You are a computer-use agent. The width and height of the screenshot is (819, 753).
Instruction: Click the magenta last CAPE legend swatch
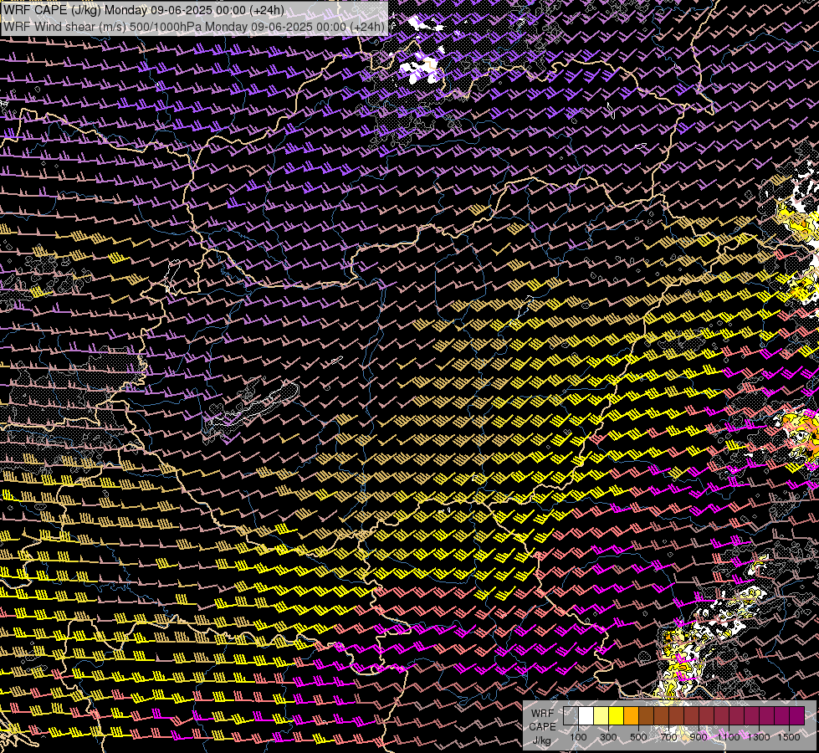[x=797, y=715]
